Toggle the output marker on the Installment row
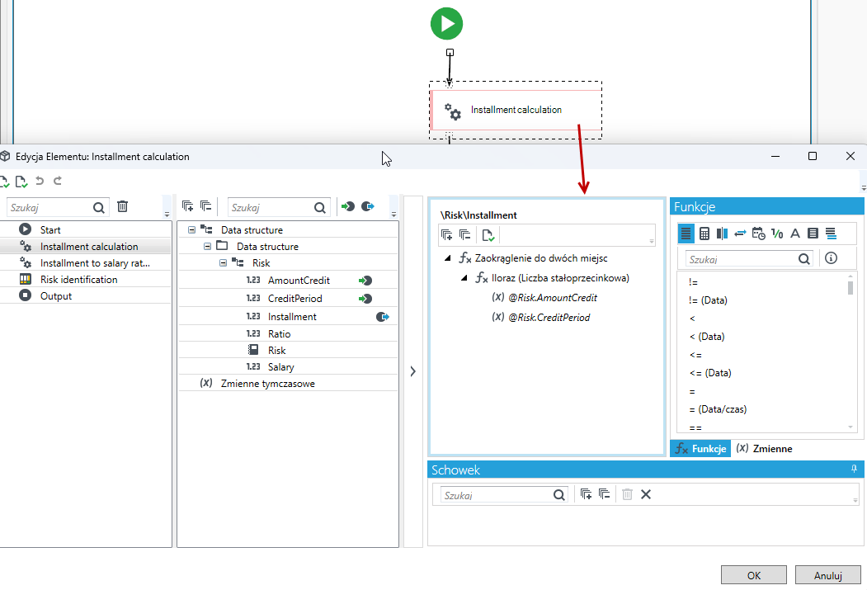This screenshot has height=590, width=867. 383,317
